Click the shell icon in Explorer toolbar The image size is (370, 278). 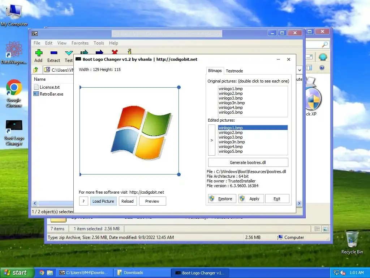[x=323, y=57]
